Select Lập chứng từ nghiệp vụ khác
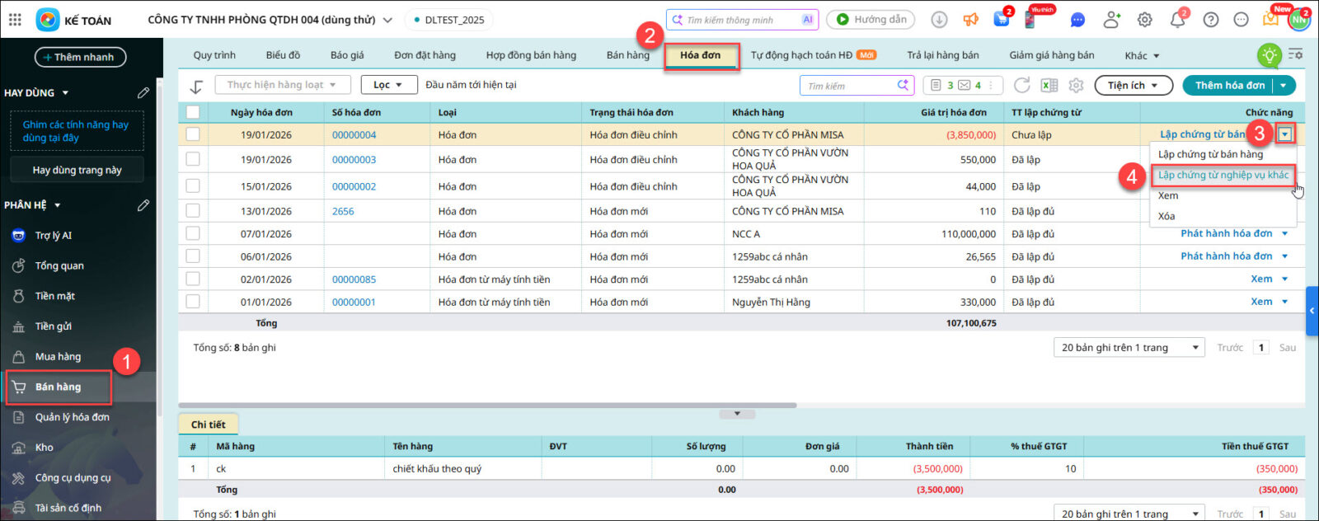Image resolution: width=1319 pixels, height=521 pixels. tap(1223, 175)
